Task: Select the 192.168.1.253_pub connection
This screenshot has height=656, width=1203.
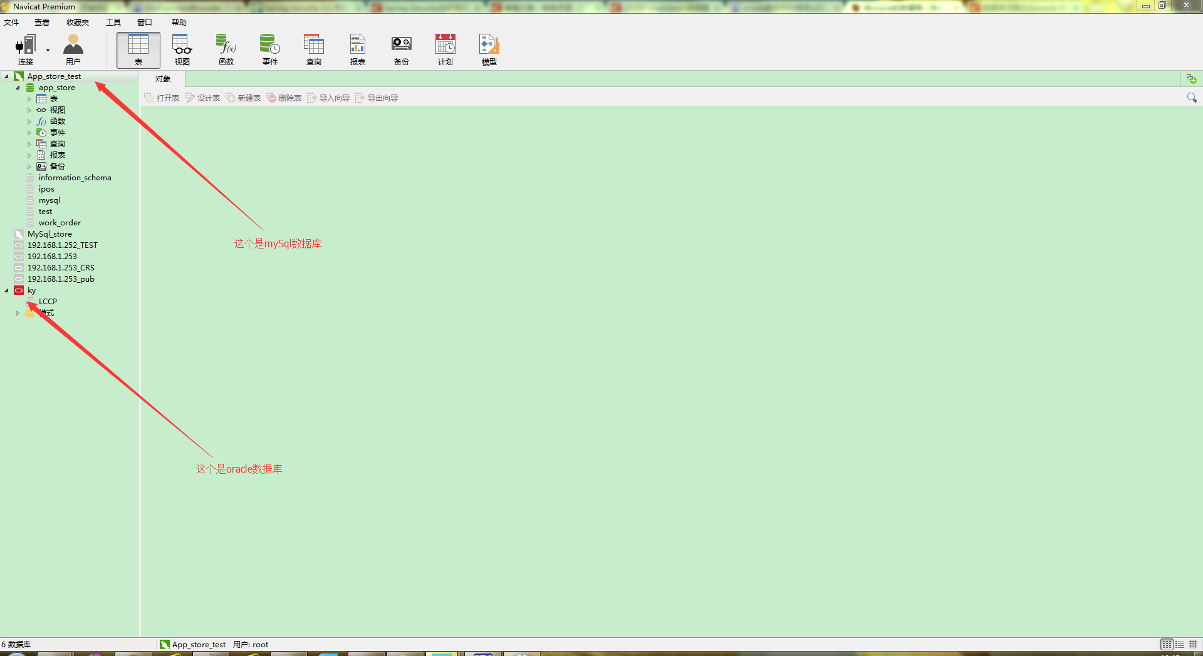Action: tap(61, 279)
